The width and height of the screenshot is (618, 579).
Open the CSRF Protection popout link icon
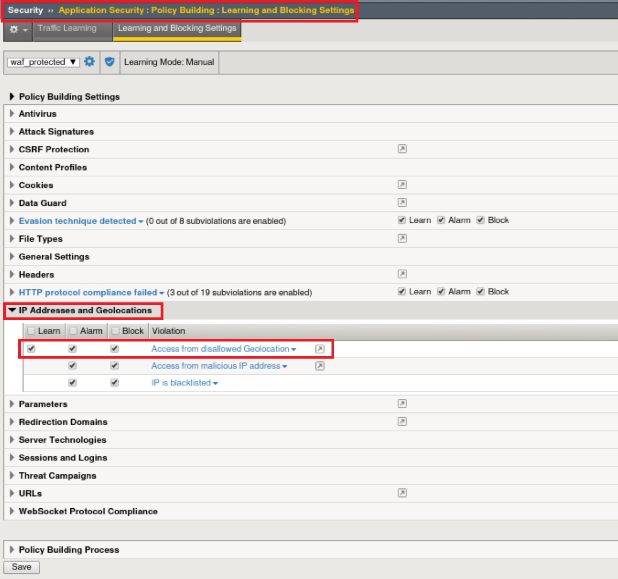point(402,149)
